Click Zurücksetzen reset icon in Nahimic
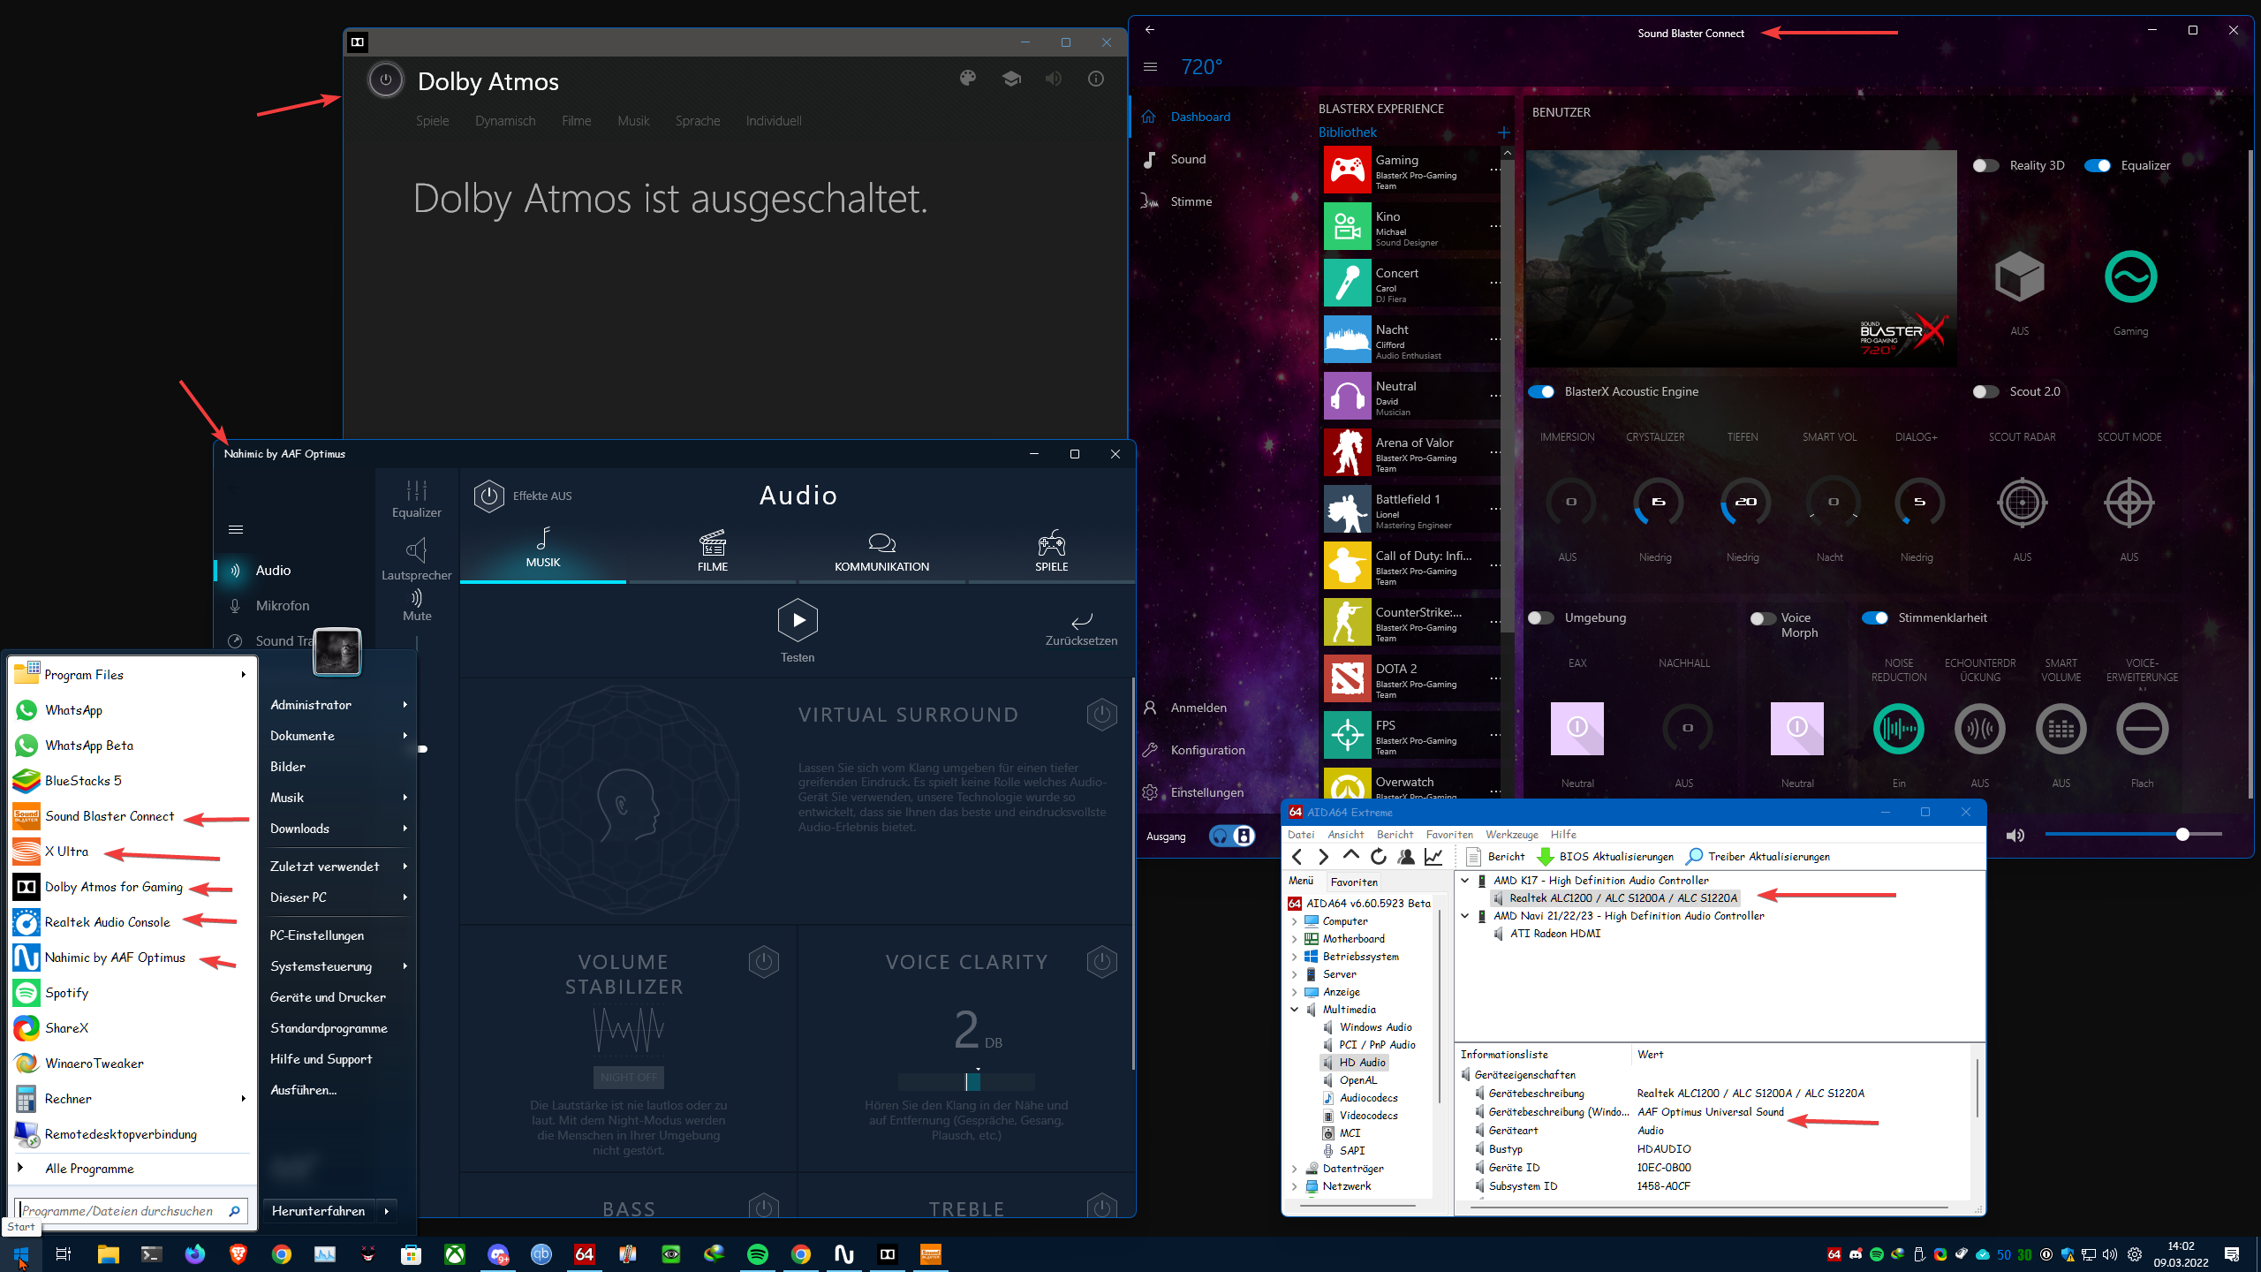 coord(1081,620)
